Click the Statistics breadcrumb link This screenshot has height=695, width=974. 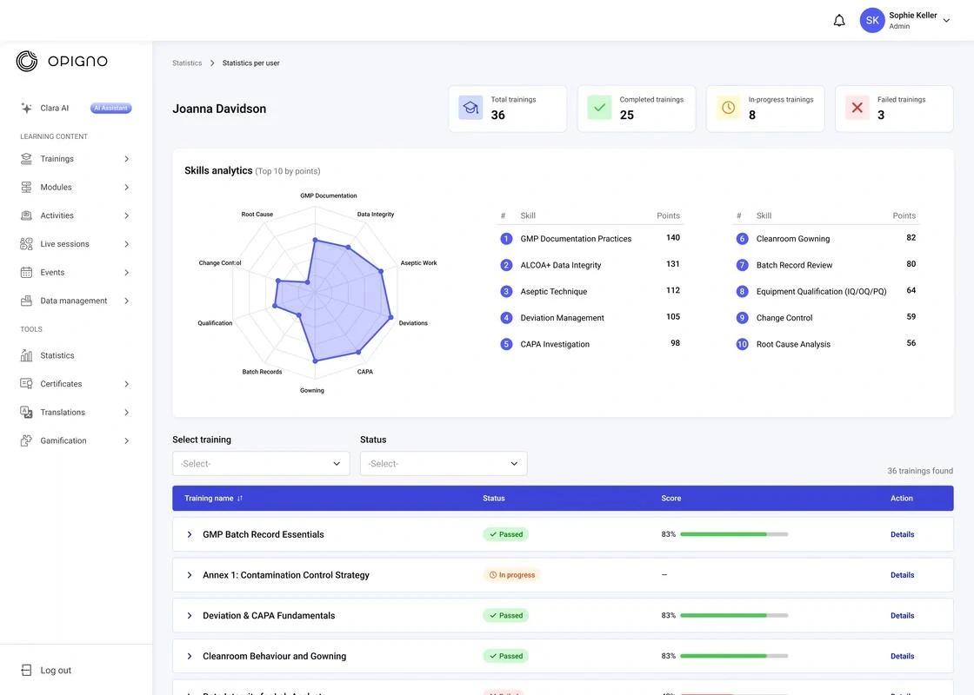[x=187, y=63]
